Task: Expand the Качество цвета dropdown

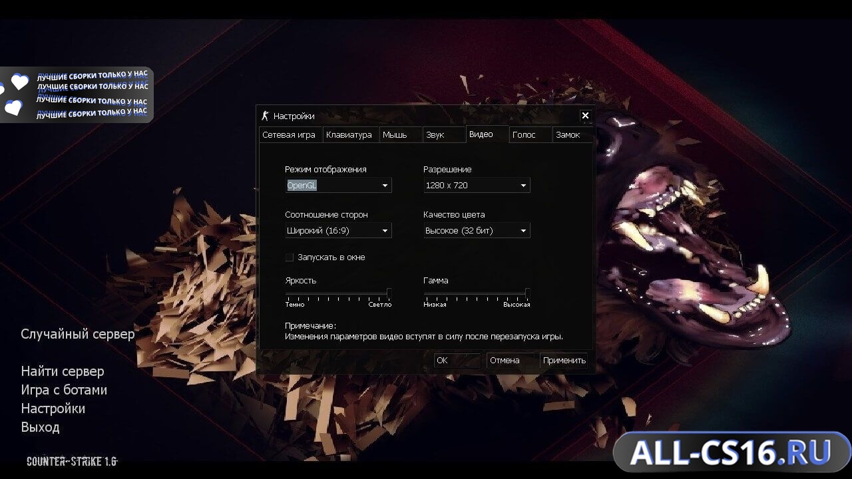Action: click(x=477, y=231)
